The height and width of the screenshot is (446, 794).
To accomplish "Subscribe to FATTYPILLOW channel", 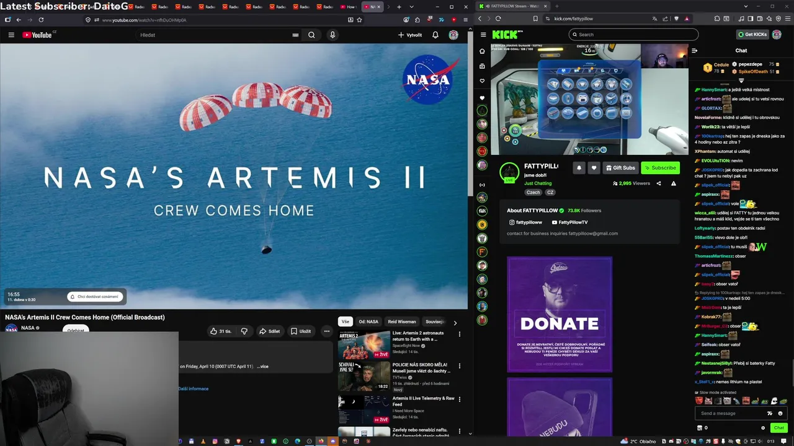I will coord(660,167).
